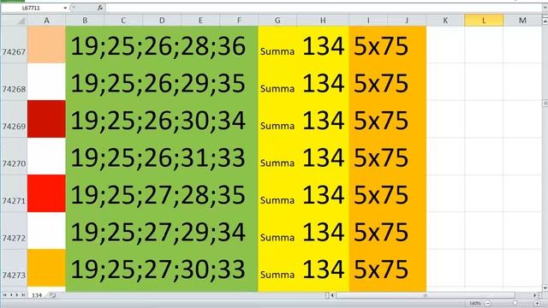This screenshot has width=548, height=308.
Task: Select row 74272 header
Action: tap(14, 230)
